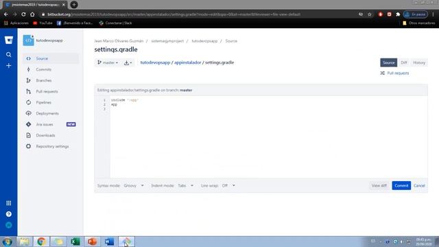The height and width of the screenshot is (247, 439).
Task: Open Pipelines in repository sidebar
Action: pyautogui.click(x=51, y=102)
